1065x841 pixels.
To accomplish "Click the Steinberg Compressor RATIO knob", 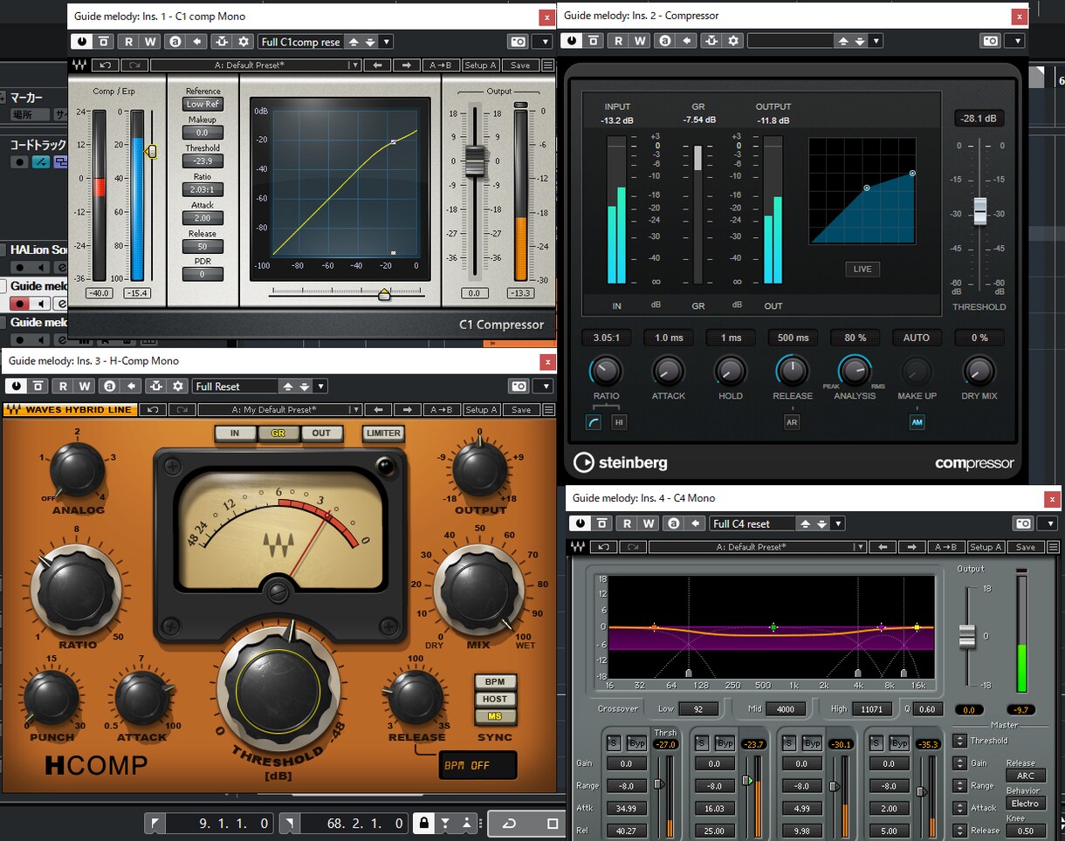I will [605, 371].
